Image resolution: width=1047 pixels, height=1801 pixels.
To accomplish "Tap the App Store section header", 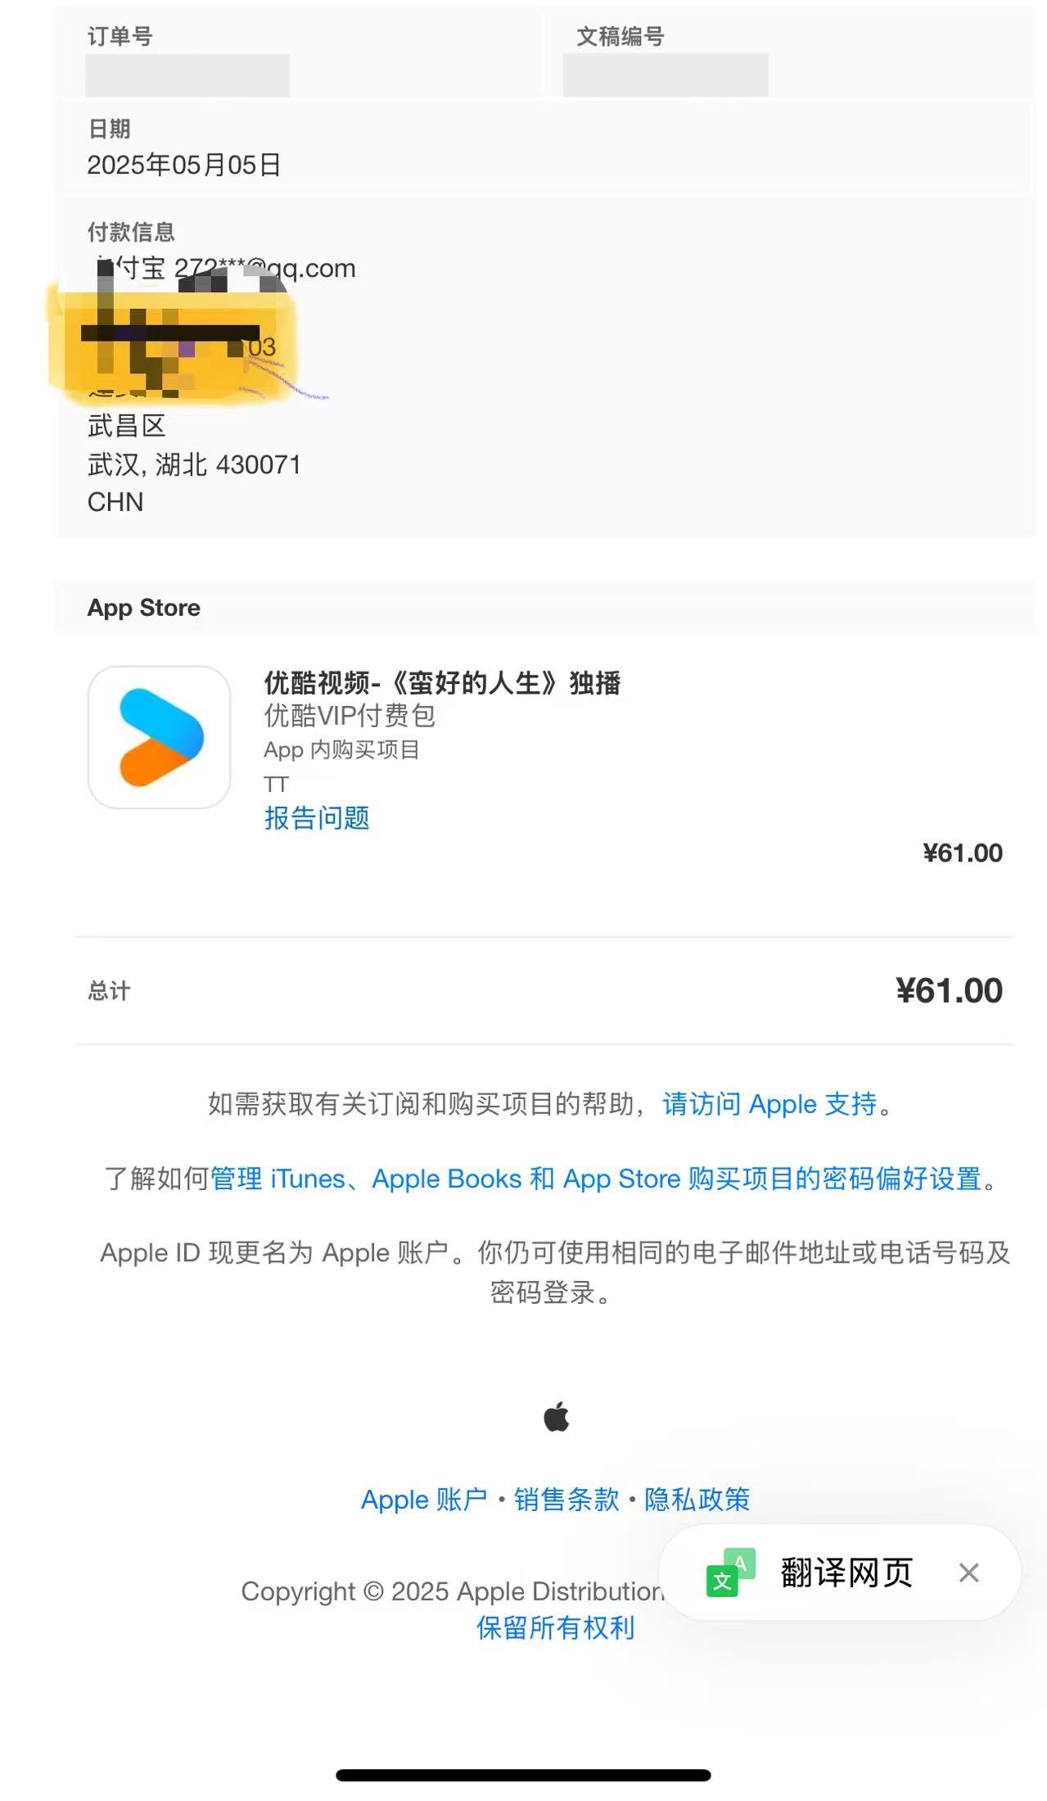I will coord(144,608).
